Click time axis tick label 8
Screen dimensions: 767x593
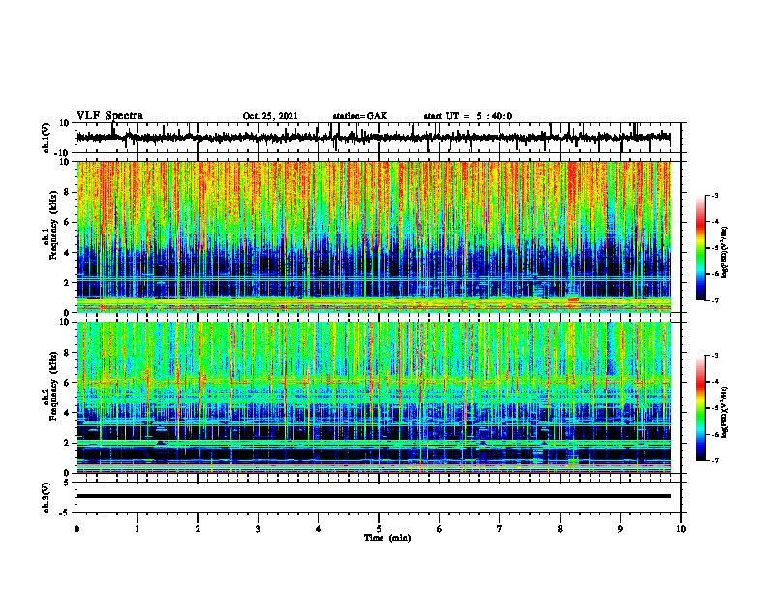point(560,529)
